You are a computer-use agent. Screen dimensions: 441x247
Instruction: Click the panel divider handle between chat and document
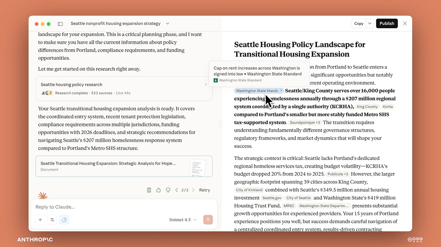(221, 123)
